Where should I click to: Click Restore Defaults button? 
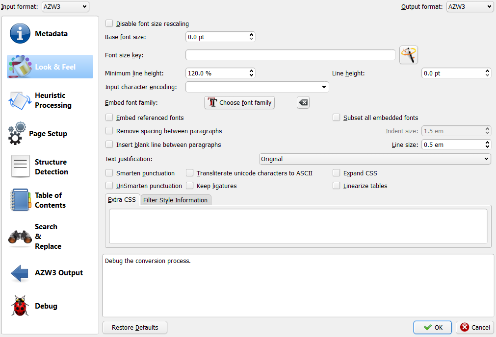pyautogui.click(x=135, y=327)
